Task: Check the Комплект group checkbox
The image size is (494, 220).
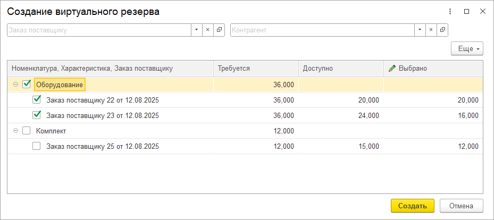Action: click(27, 131)
